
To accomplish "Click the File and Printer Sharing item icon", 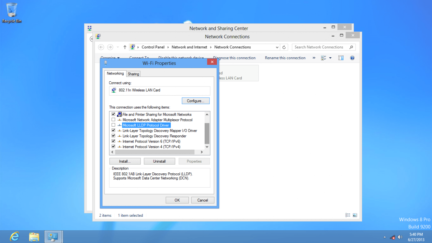I will [119, 114].
